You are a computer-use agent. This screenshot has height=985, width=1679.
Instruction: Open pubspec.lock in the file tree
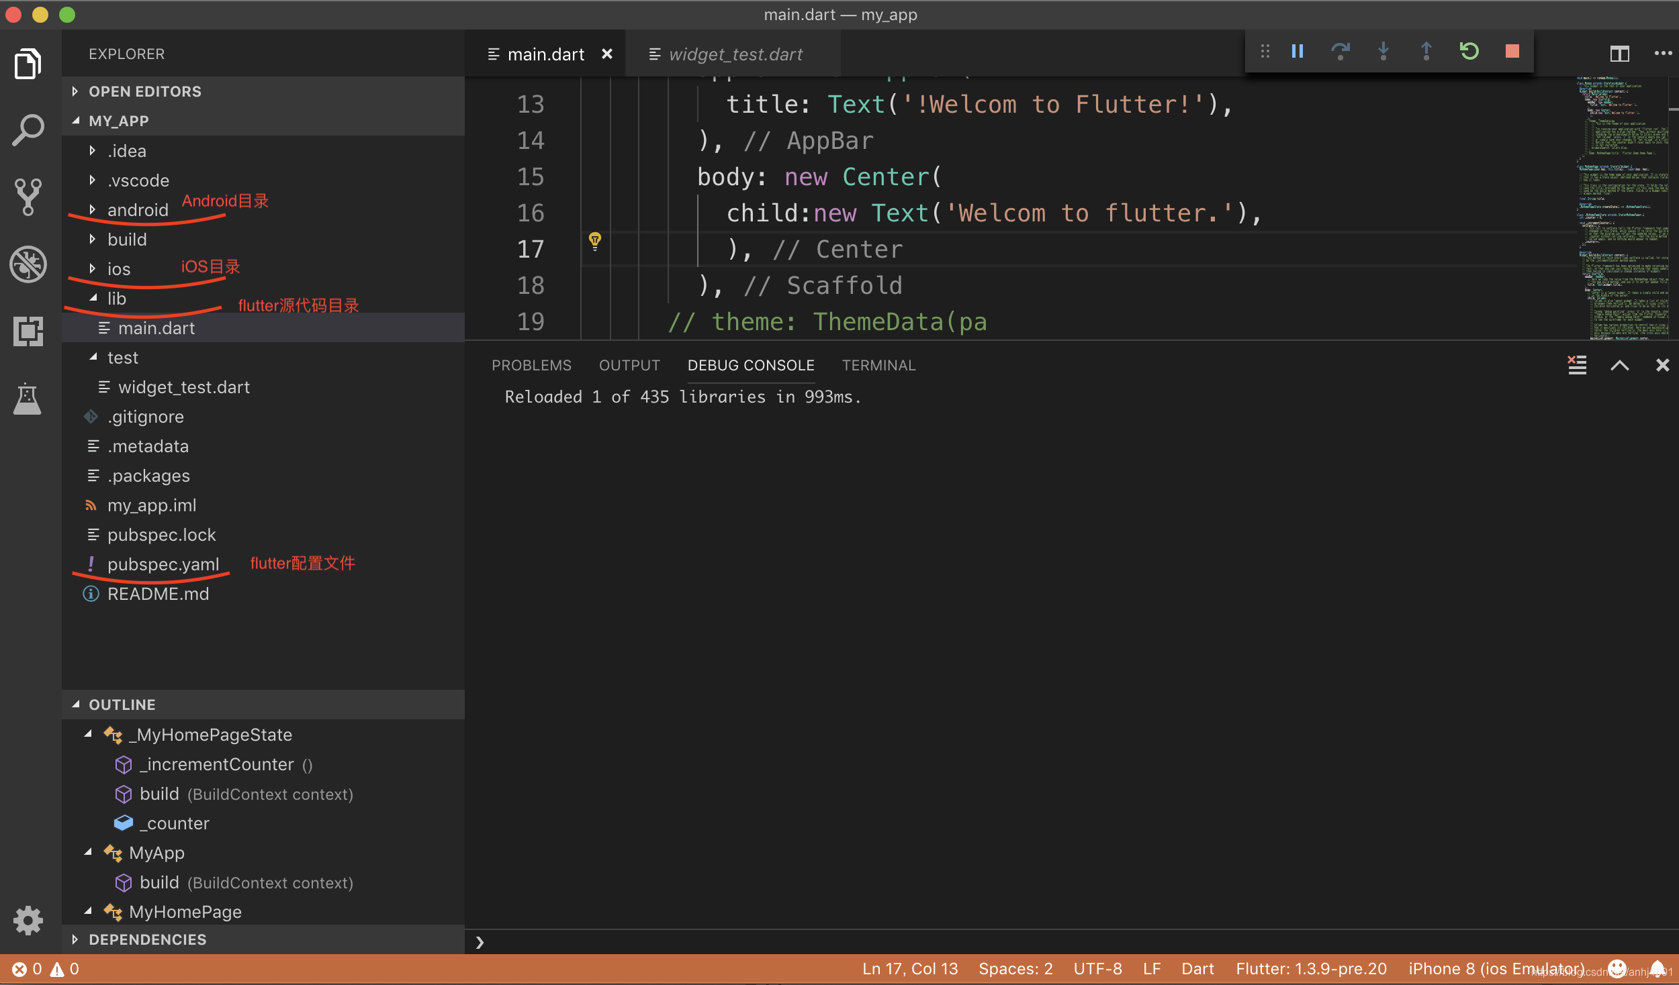(263, 535)
